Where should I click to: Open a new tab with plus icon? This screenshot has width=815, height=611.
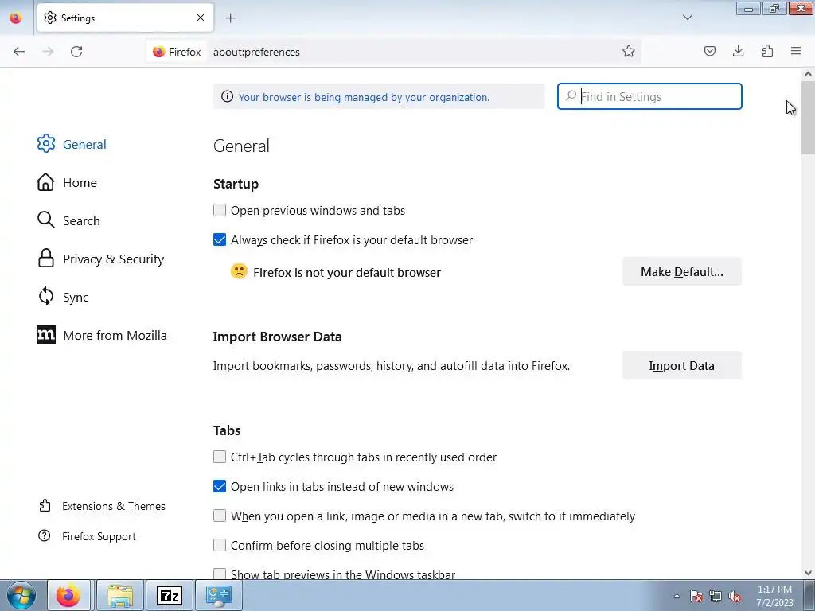[x=230, y=18]
